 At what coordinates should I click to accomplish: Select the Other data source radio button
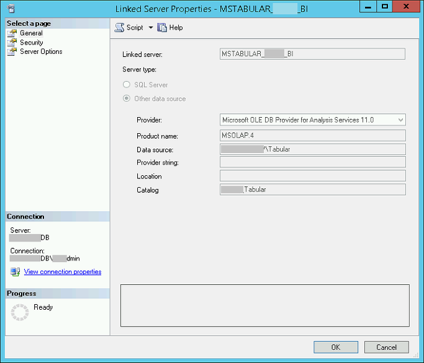pos(127,98)
